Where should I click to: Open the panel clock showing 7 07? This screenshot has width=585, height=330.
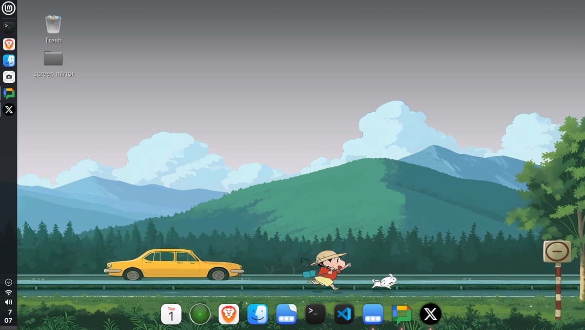pos(8,316)
